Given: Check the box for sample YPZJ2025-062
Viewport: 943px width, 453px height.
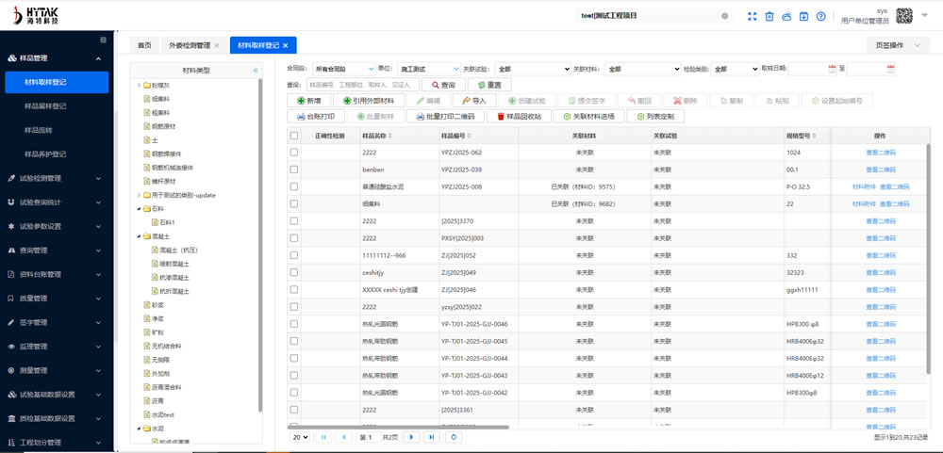Looking at the screenshot, I should [294, 153].
